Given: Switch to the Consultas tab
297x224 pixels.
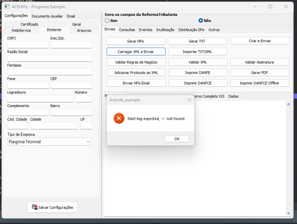Looking at the screenshot, I should [127, 30].
